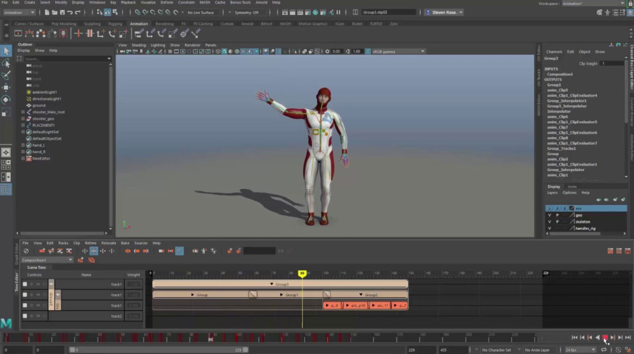
Task: Click the Maya logo icon bottom-left
Action: (6, 324)
